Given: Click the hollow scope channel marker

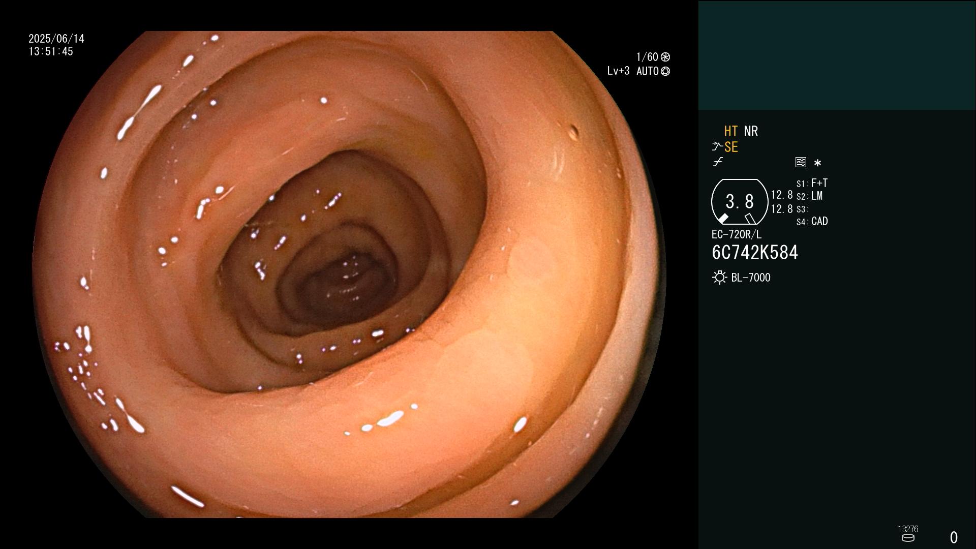Looking at the screenshot, I should tap(750, 219).
